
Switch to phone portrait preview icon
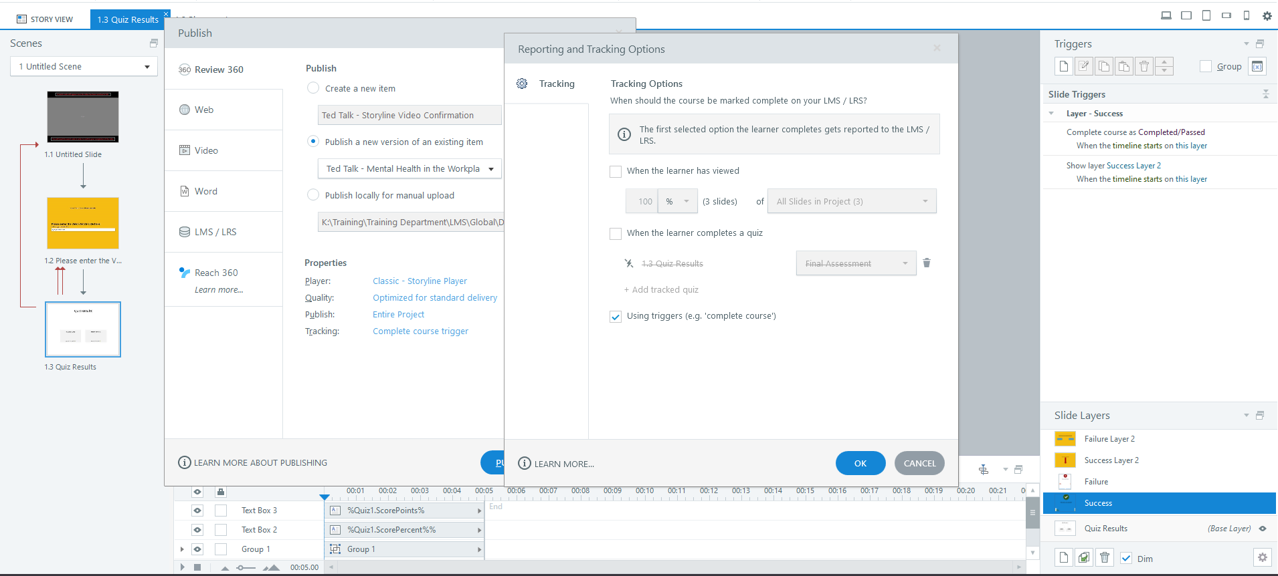click(1247, 15)
